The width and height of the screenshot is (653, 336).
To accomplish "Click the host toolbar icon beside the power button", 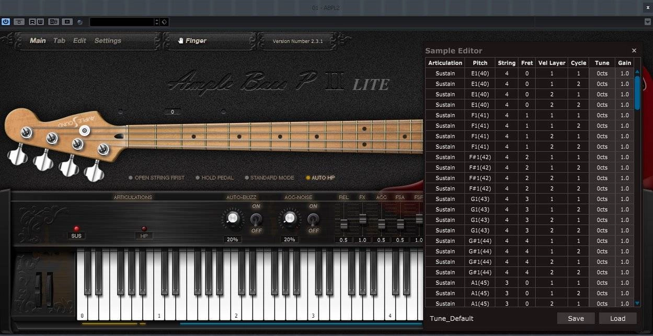I will (x=19, y=22).
